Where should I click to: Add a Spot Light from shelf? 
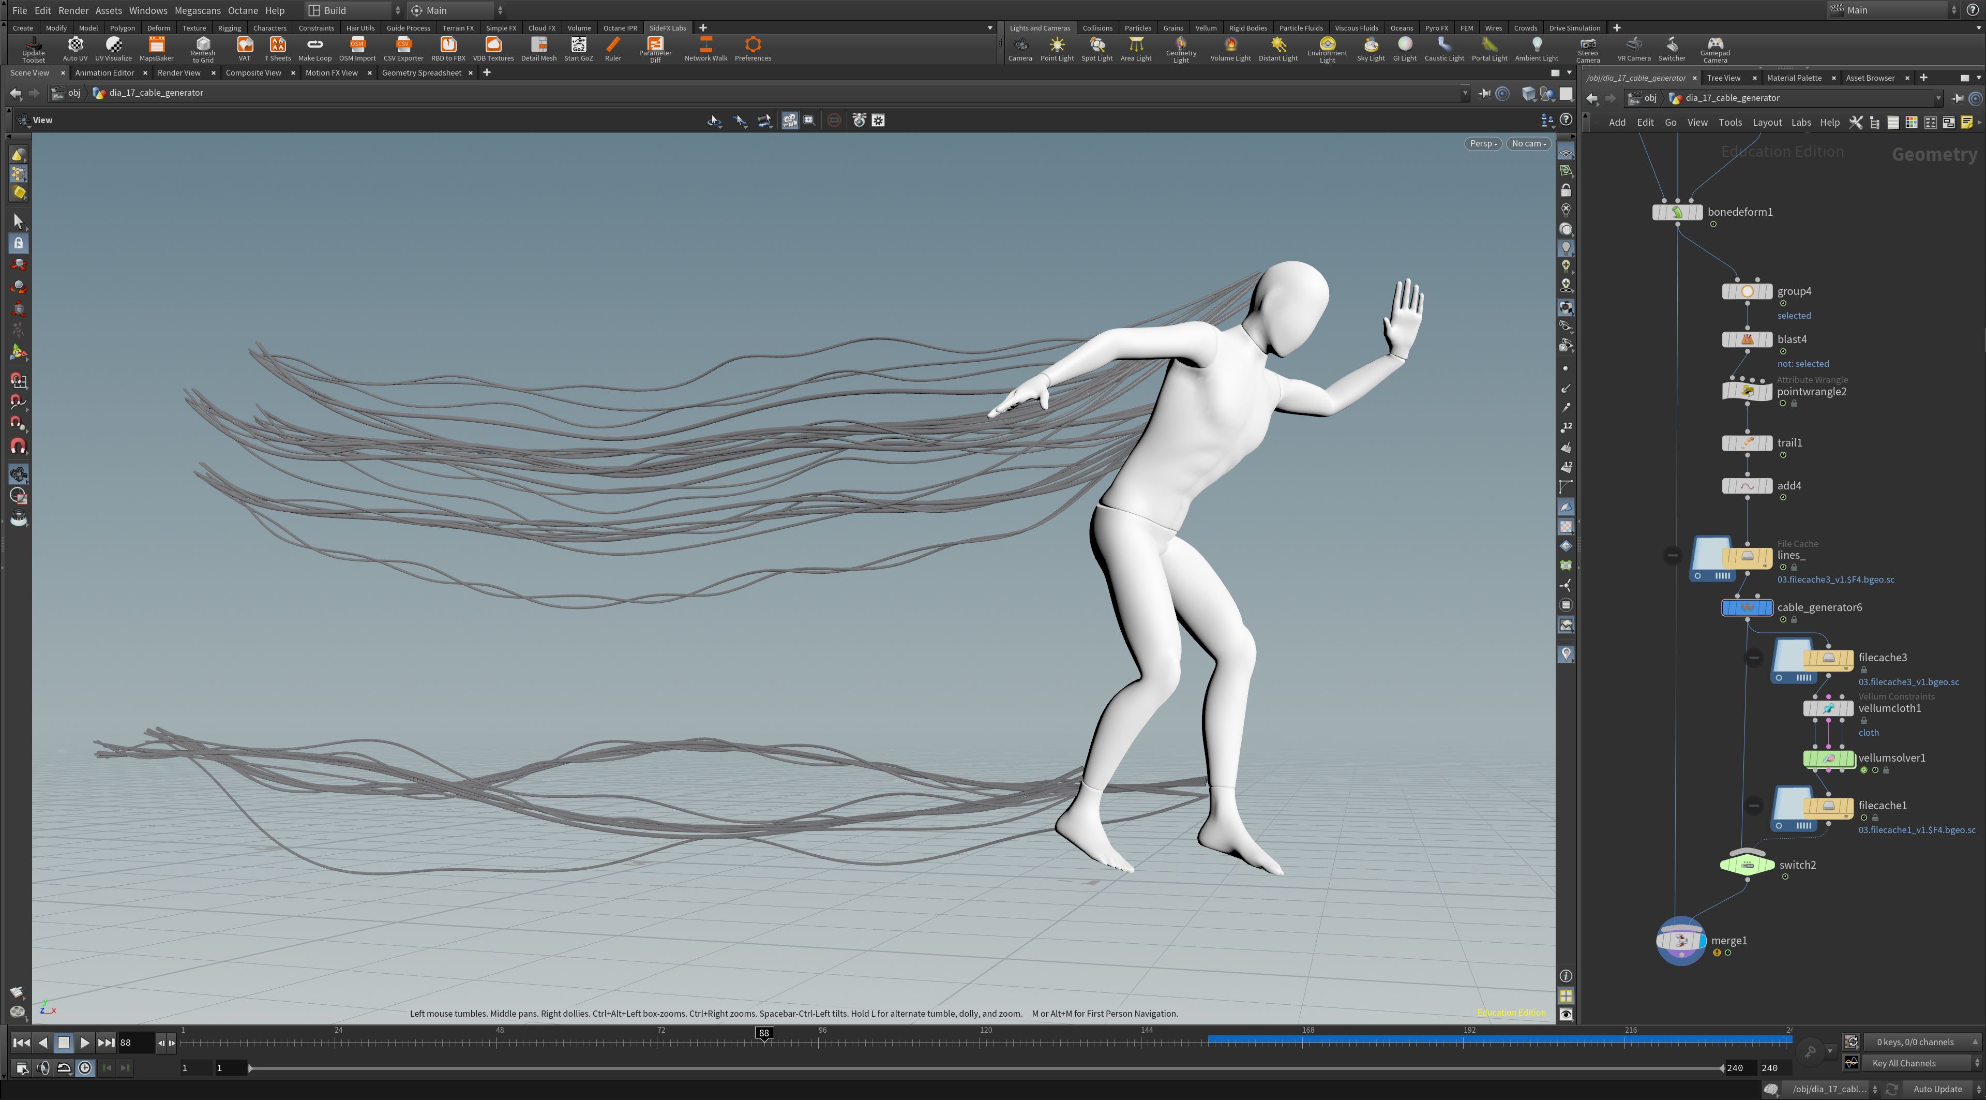[1096, 49]
